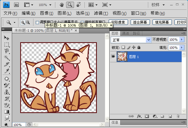Toggle lock image pixels brush icon
Viewport: 188px width, 128px height.
point(128,47)
